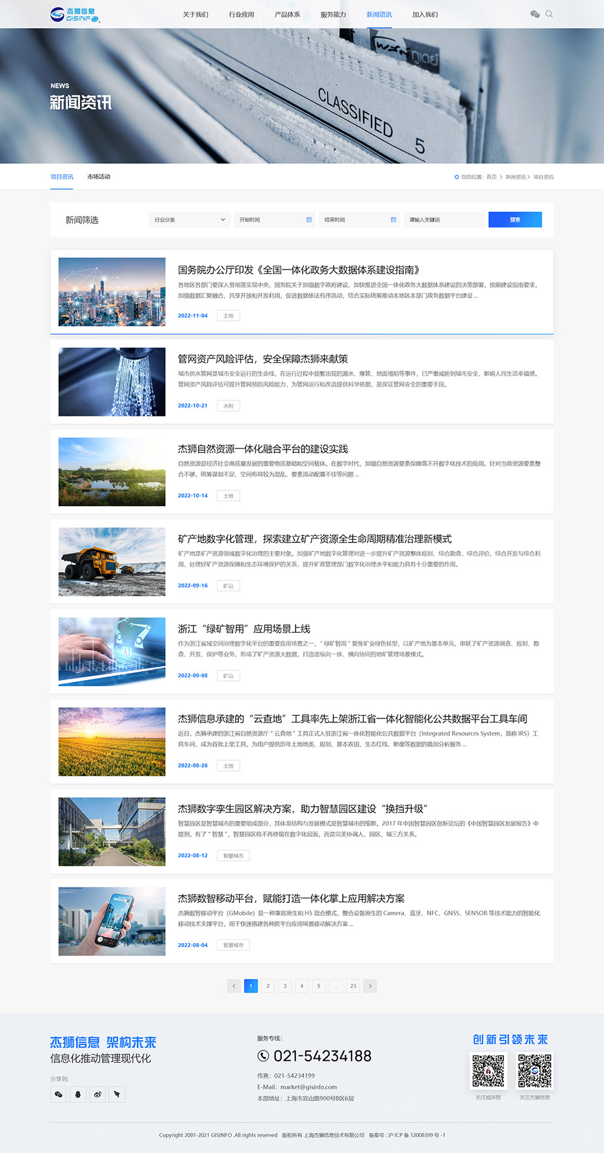The height and width of the screenshot is (1153, 604).
Task: Open search via header magnifier icon
Action: click(549, 14)
